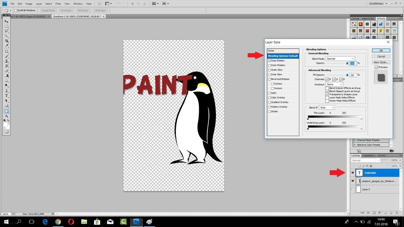
Task: Click the foreground color swatch
Action: click(5, 125)
